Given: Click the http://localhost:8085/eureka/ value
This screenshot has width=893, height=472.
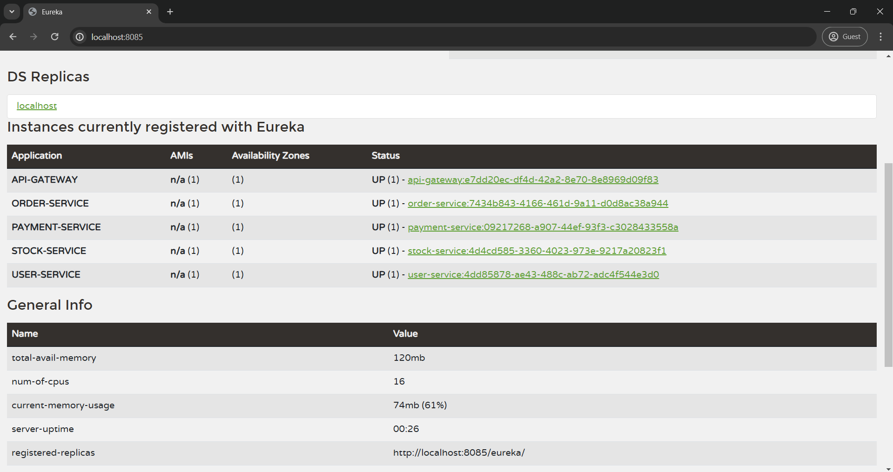Looking at the screenshot, I should (x=459, y=452).
